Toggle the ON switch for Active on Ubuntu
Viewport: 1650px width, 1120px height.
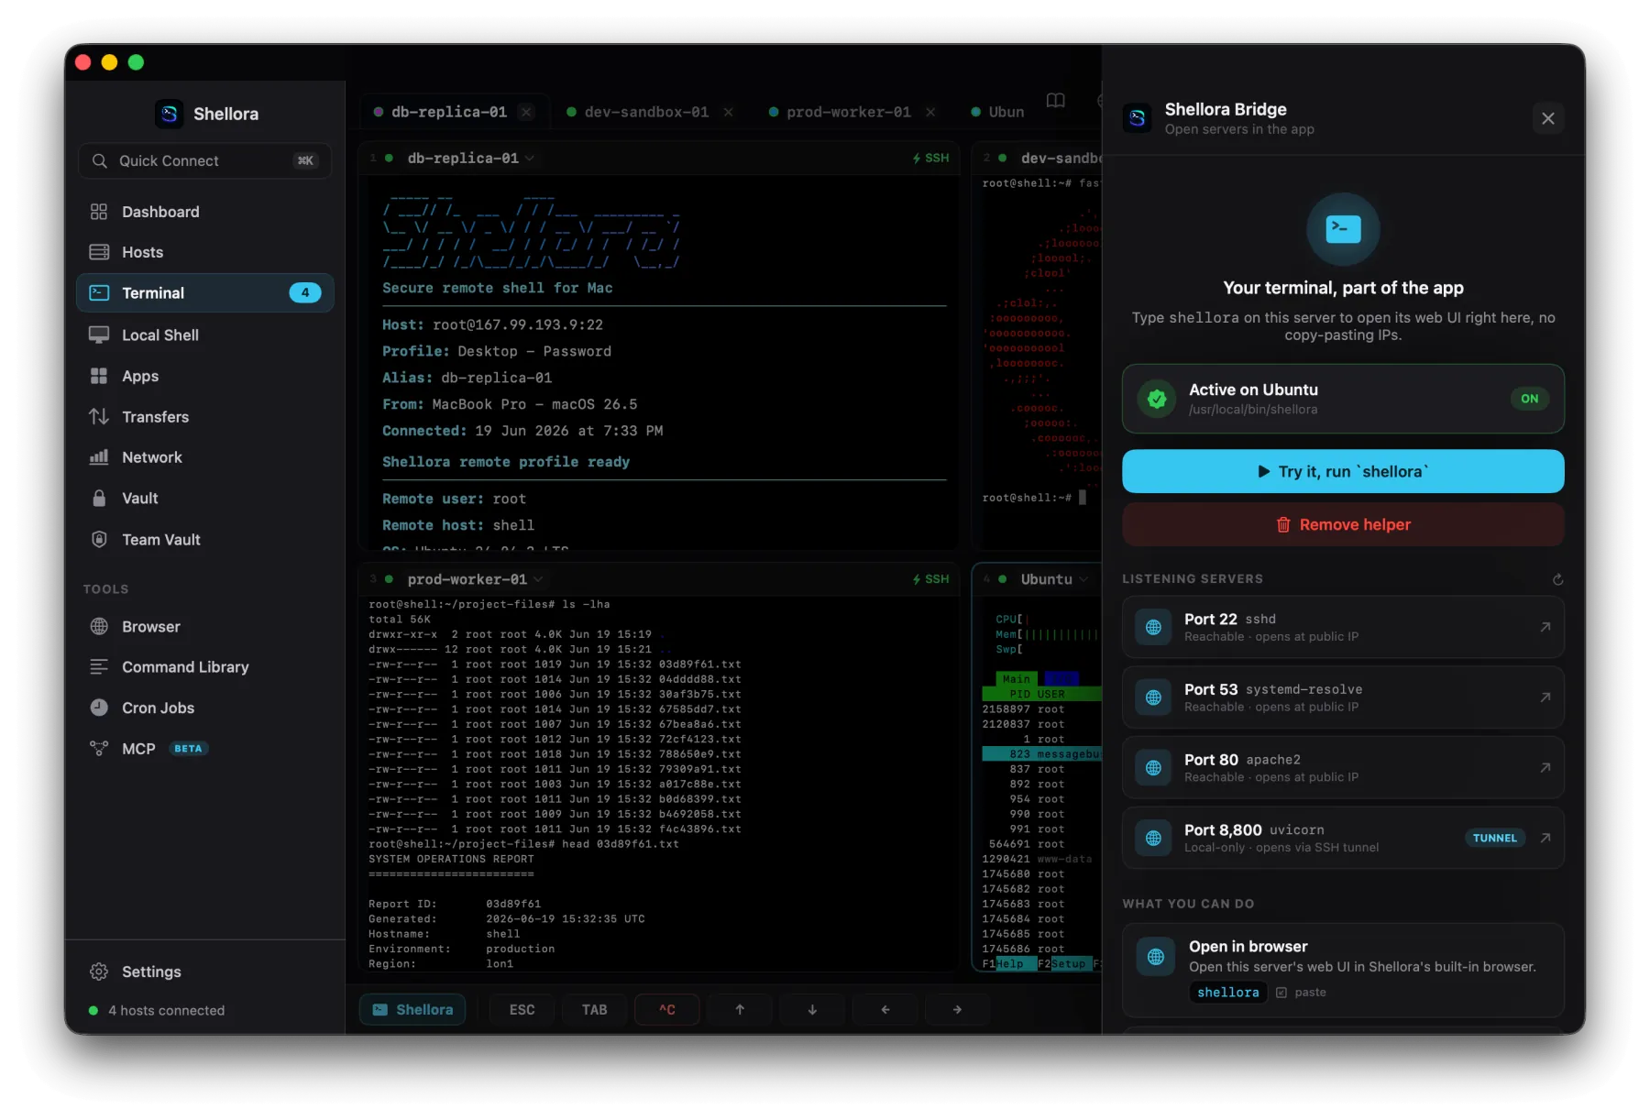pos(1530,399)
